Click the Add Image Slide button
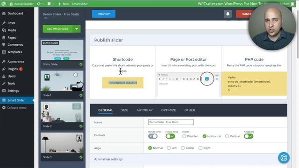The image size is (299, 168). point(57,29)
